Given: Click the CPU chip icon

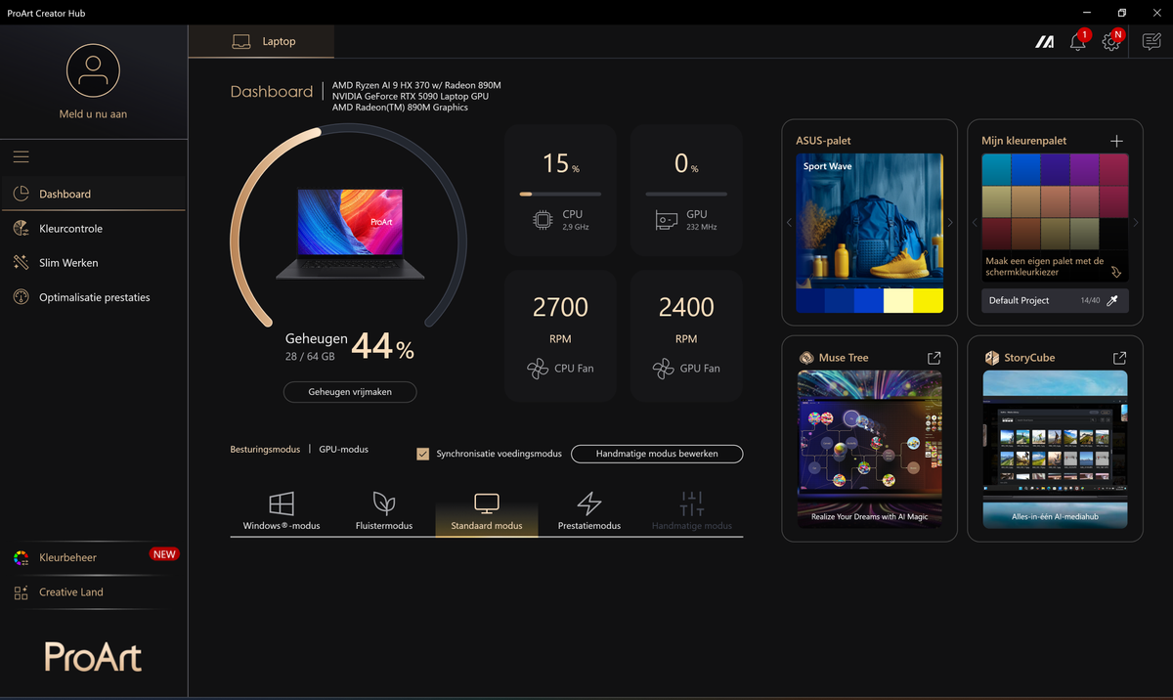Looking at the screenshot, I should coord(542,220).
